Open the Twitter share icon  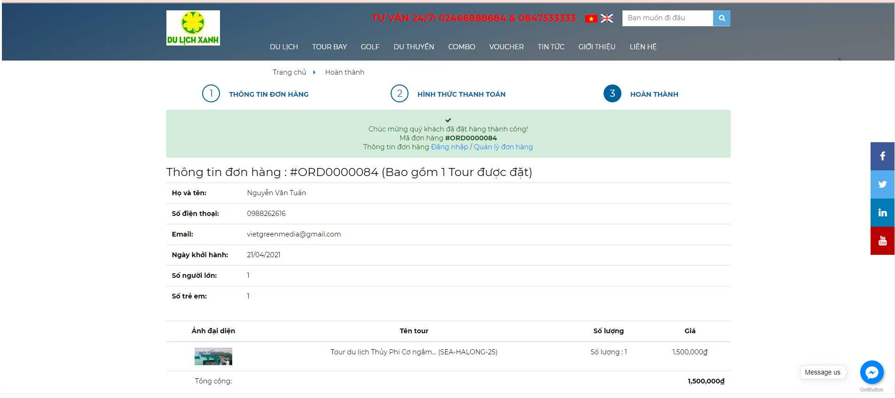tap(882, 184)
